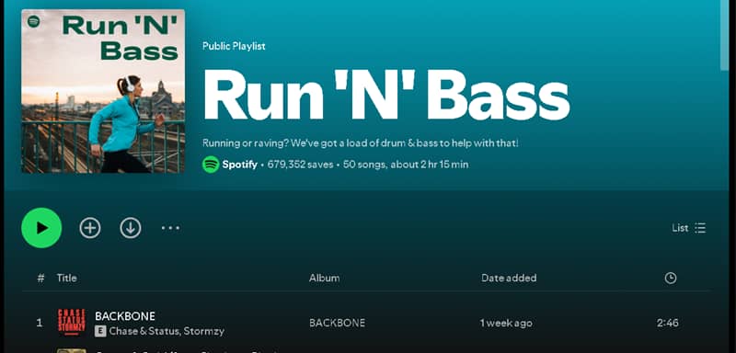Image resolution: width=736 pixels, height=353 pixels.
Task: Download the playlist with arrow icon
Action: [131, 228]
